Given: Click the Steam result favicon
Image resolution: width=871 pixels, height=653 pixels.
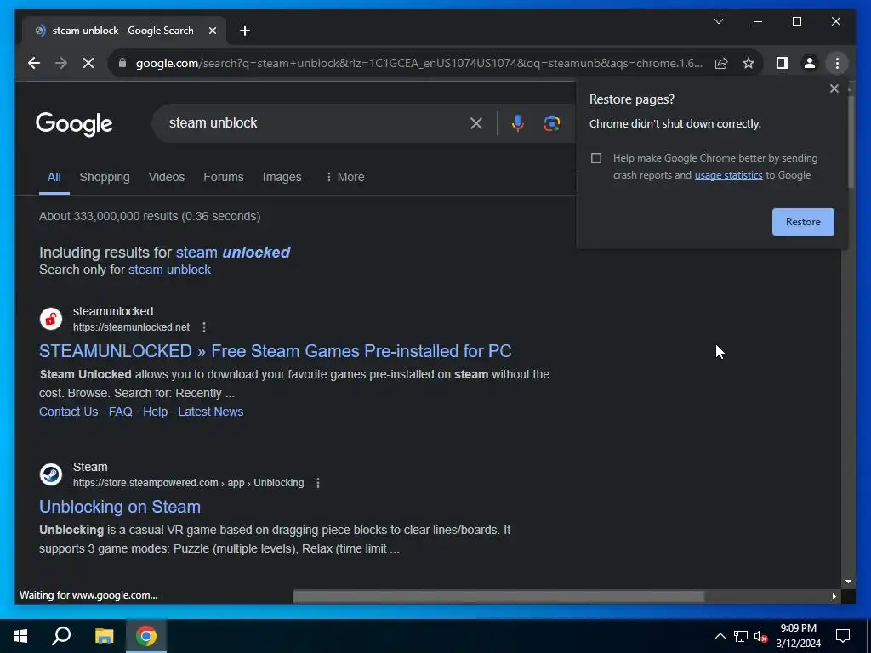Looking at the screenshot, I should pos(50,474).
